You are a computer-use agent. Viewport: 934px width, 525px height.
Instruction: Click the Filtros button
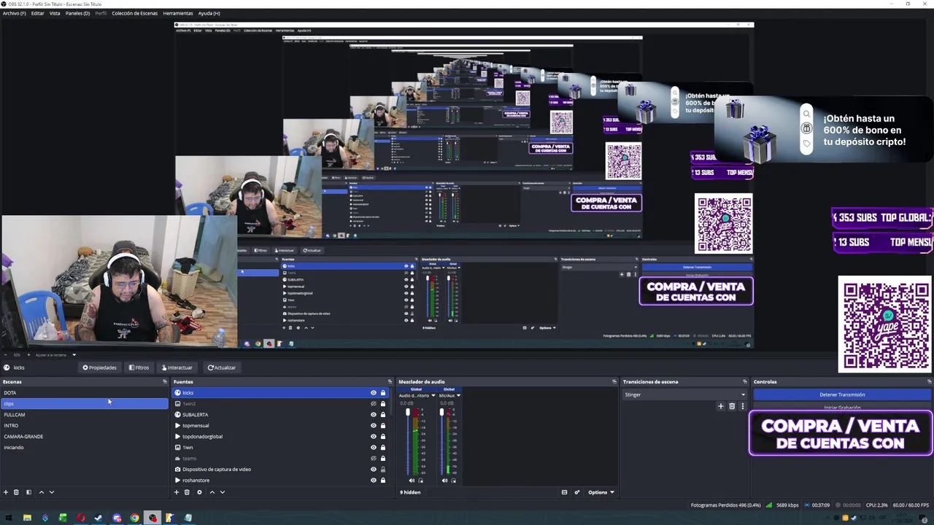pos(139,367)
